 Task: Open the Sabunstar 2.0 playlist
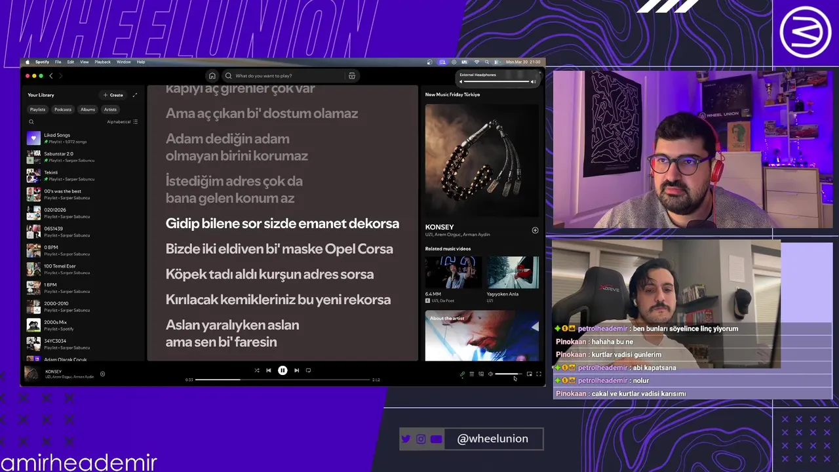point(83,157)
